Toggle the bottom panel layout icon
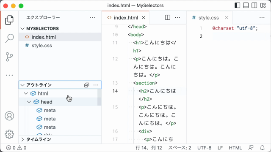Viewport: 271px width, 152px height. [x=246, y=5]
